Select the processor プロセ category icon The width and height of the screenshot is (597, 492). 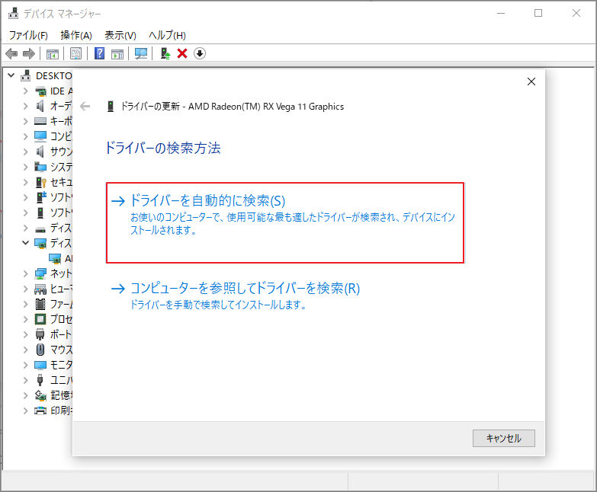[40, 319]
